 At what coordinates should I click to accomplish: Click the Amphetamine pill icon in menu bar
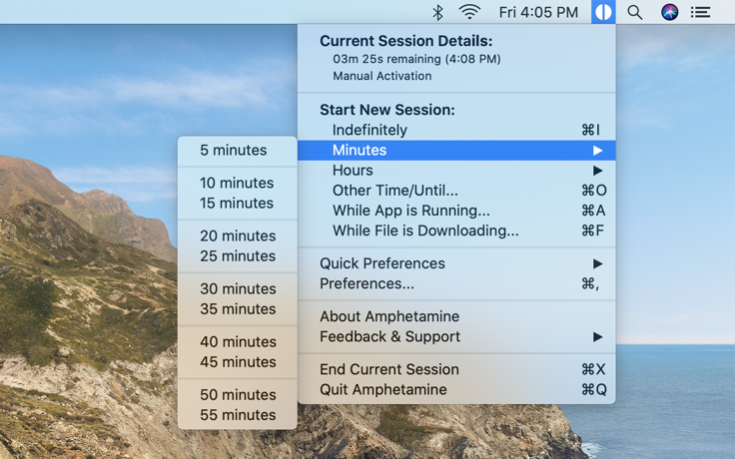(603, 12)
